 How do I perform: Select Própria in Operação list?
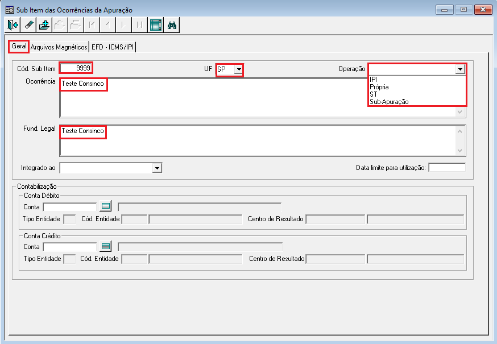coord(417,87)
